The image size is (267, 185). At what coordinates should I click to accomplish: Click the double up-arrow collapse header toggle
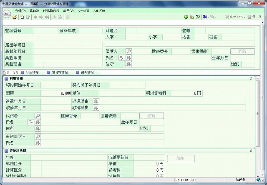point(5,72)
